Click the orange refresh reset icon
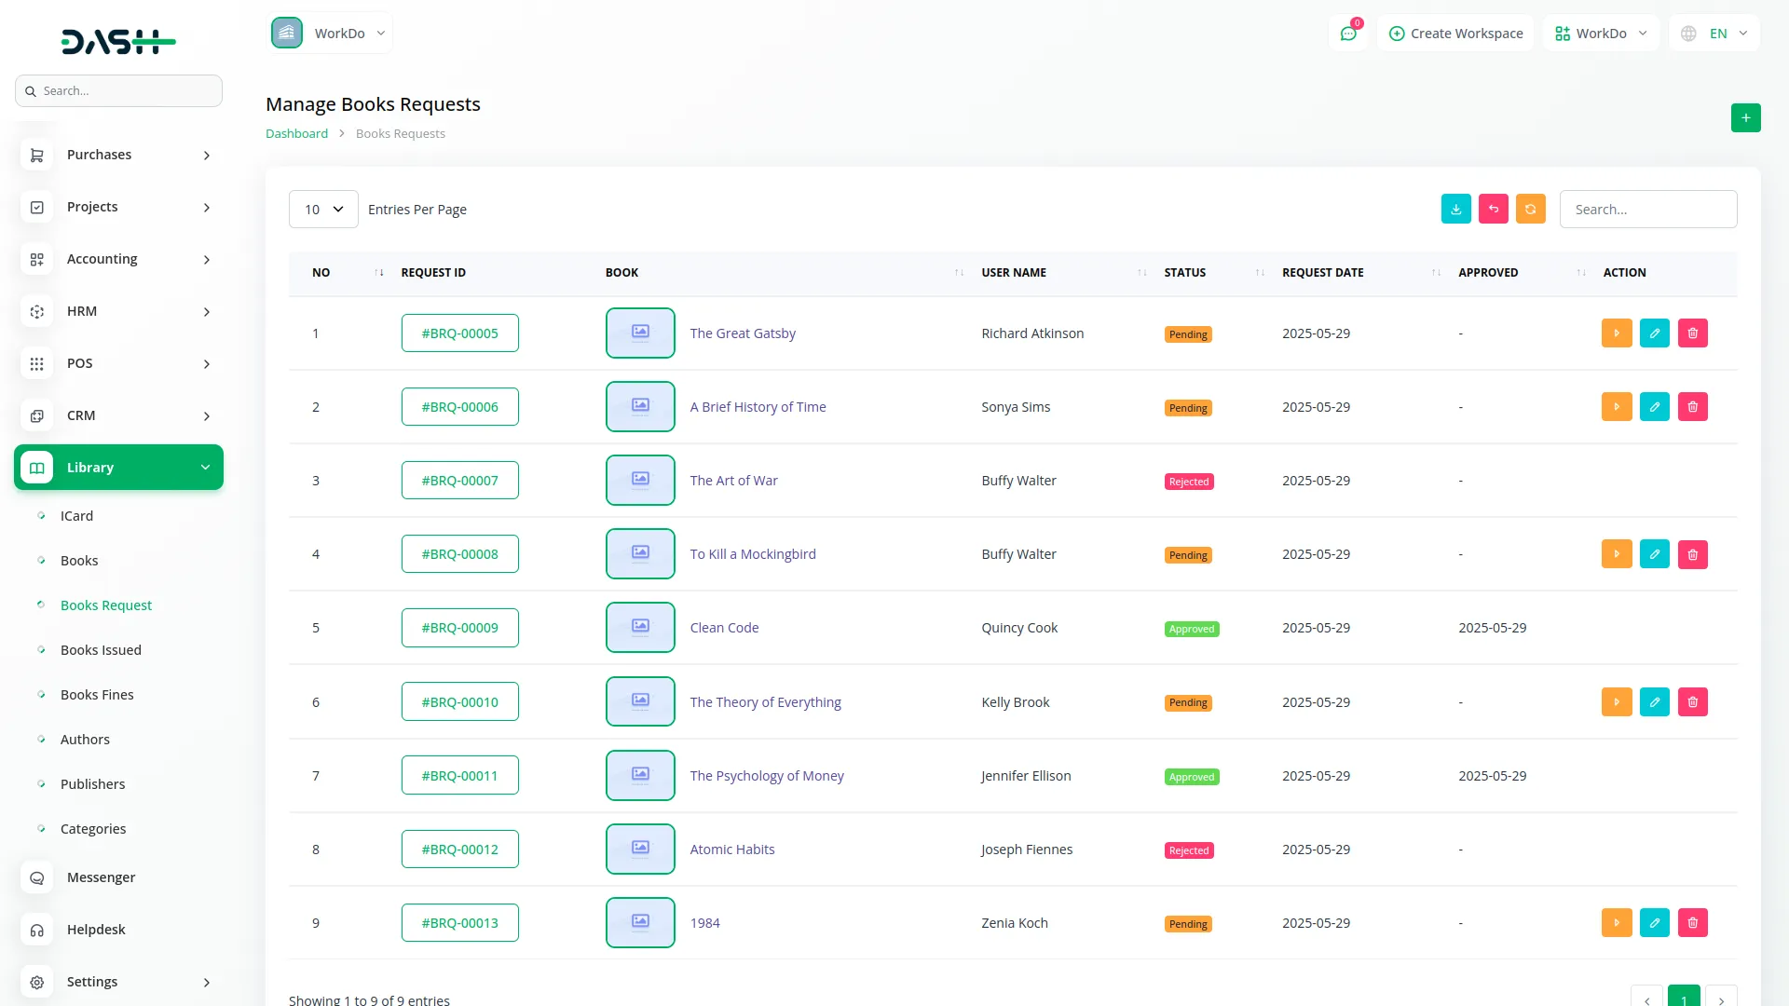 (1530, 210)
